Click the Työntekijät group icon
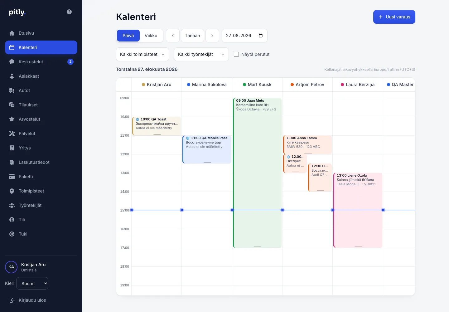The image size is (449, 312). coord(12,205)
